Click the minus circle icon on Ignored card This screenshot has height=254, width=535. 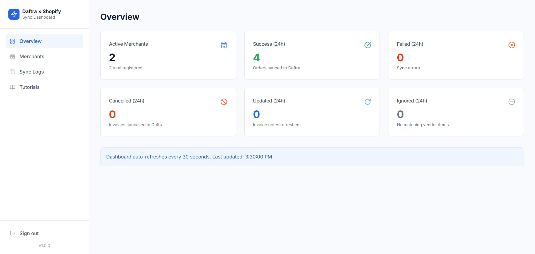pyautogui.click(x=512, y=102)
